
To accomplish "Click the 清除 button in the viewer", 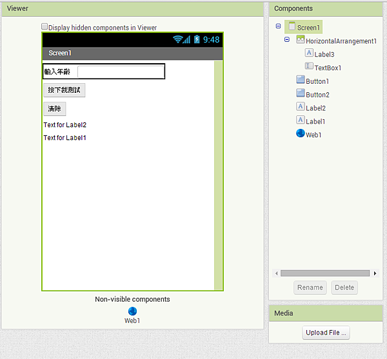I will click(55, 109).
